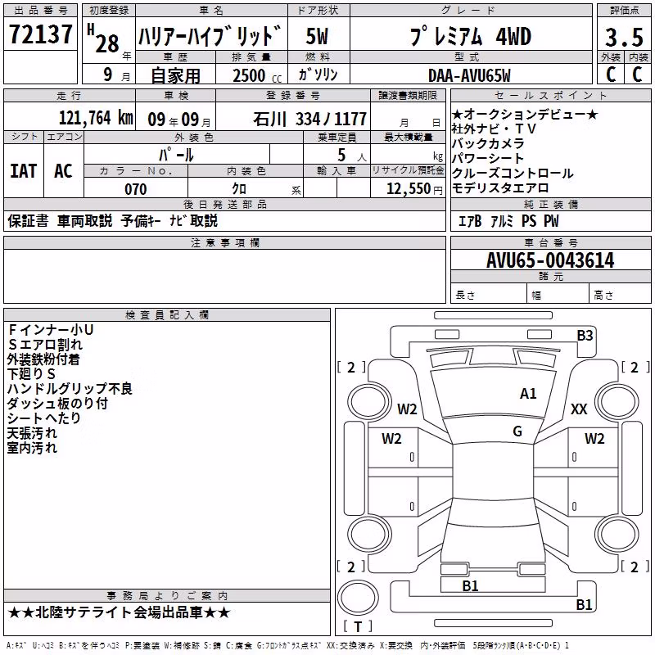
Task: Select exterior grade C under 外装
Action: tap(611, 75)
